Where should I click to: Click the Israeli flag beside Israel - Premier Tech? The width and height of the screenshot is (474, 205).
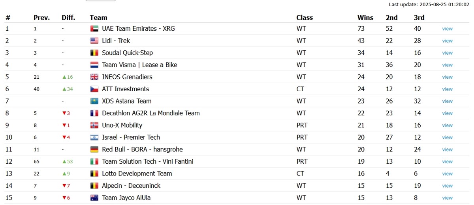pos(94,138)
